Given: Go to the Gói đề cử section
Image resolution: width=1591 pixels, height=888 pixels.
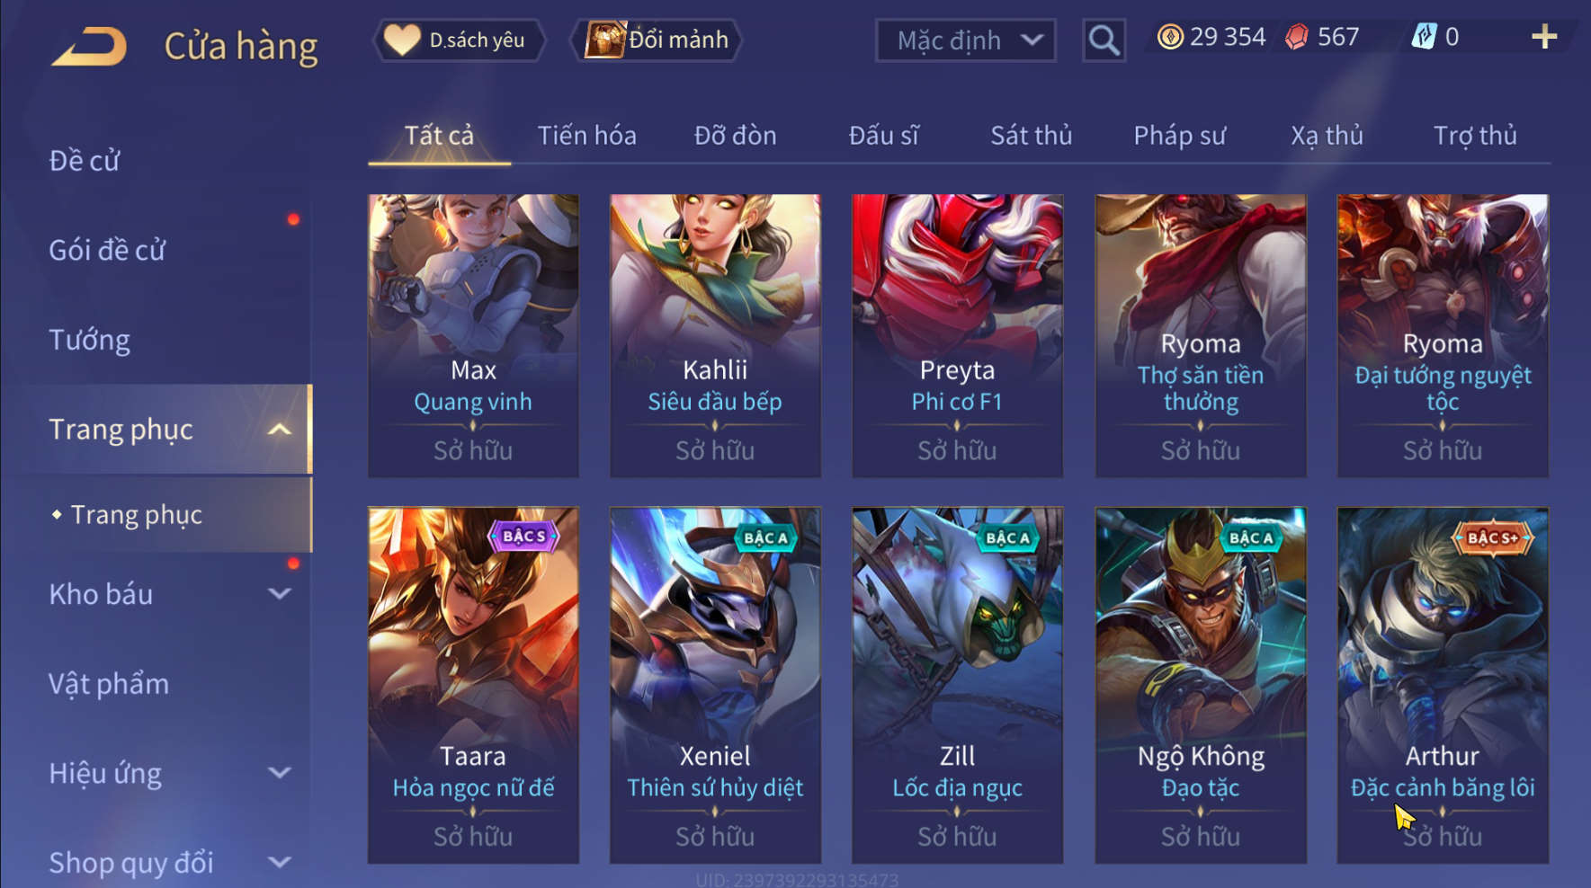Looking at the screenshot, I should pos(107,250).
